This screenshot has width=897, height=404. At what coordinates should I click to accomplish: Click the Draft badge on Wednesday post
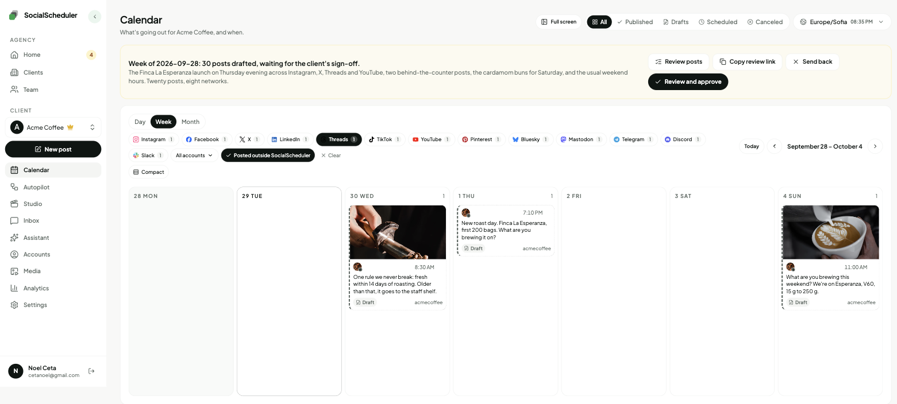pyautogui.click(x=365, y=302)
